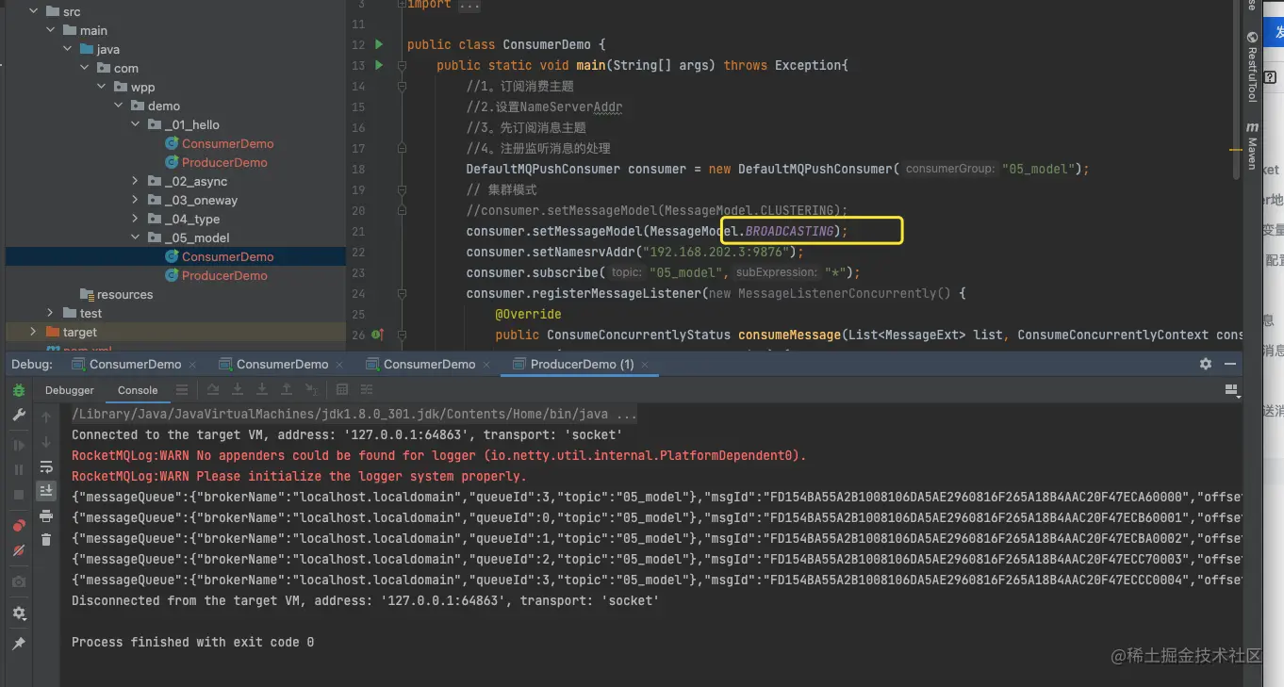Clear console with the trash icon
This screenshot has height=687, width=1284.
pyautogui.click(x=46, y=540)
